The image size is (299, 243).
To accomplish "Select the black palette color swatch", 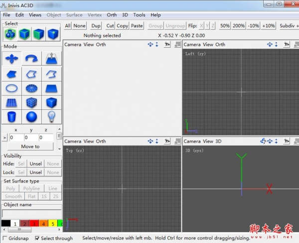I will [6, 223].
